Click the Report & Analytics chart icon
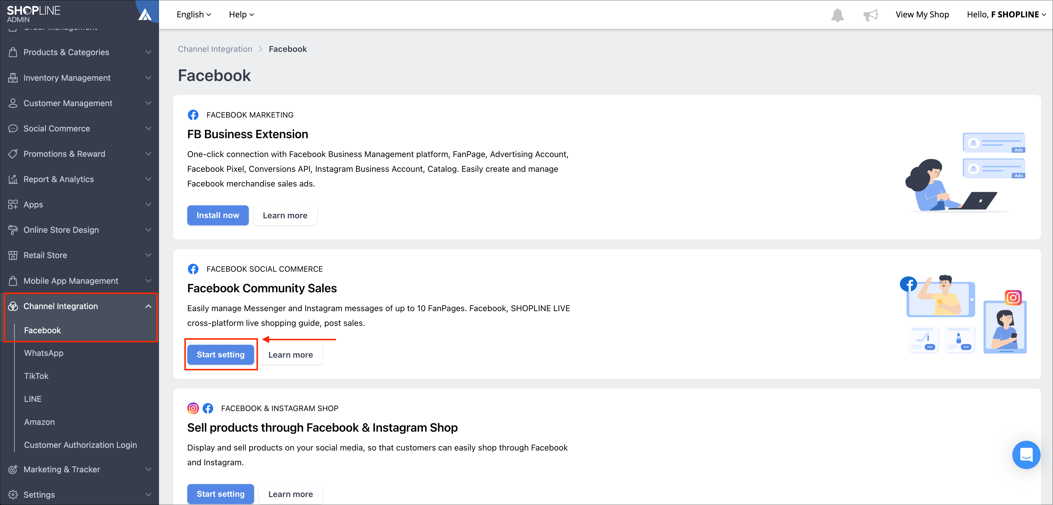The image size is (1053, 505). 13,179
